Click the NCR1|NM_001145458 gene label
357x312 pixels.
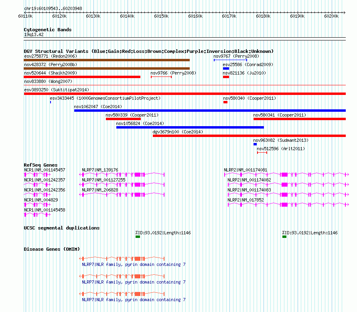click(x=45, y=210)
